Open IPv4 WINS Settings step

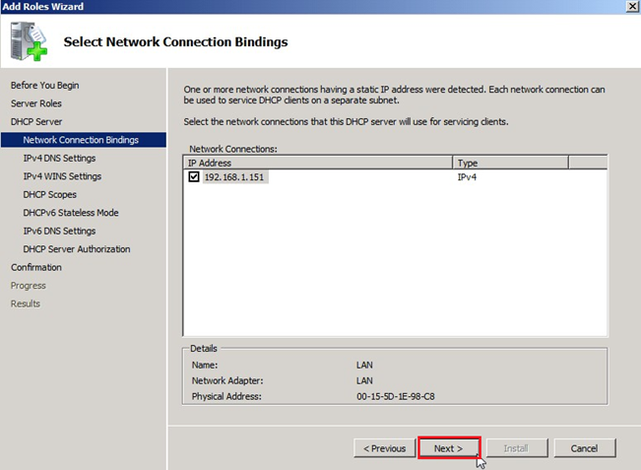click(x=62, y=176)
